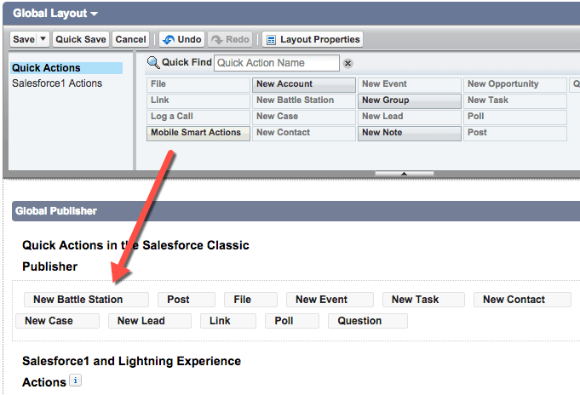Screen dimensions: 580x395
Task: Click Post in the publisher layout
Action: 186,300
